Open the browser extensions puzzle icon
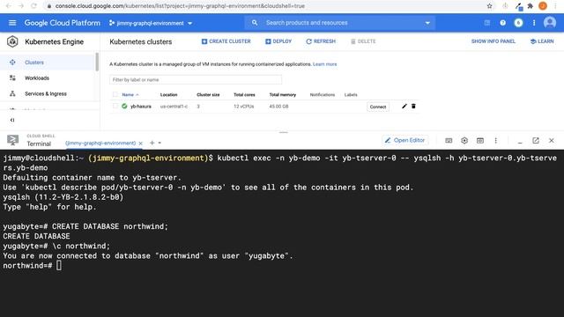 [530, 6]
